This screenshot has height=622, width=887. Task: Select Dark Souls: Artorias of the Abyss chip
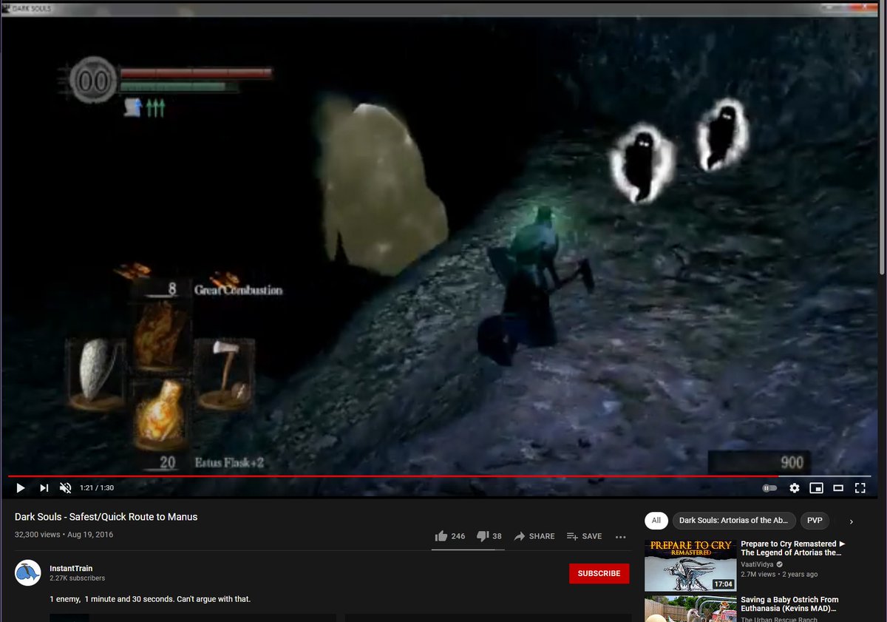click(x=734, y=521)
